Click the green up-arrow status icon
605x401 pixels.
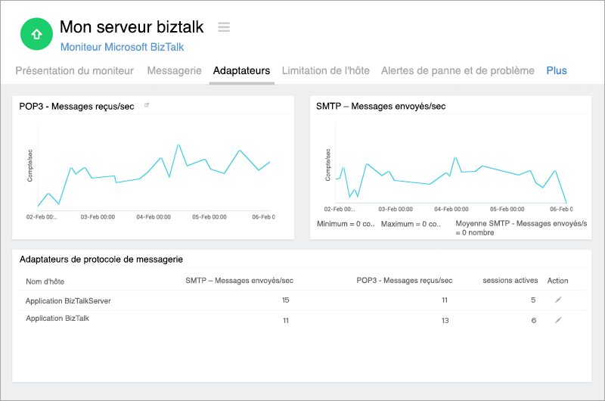36,33
